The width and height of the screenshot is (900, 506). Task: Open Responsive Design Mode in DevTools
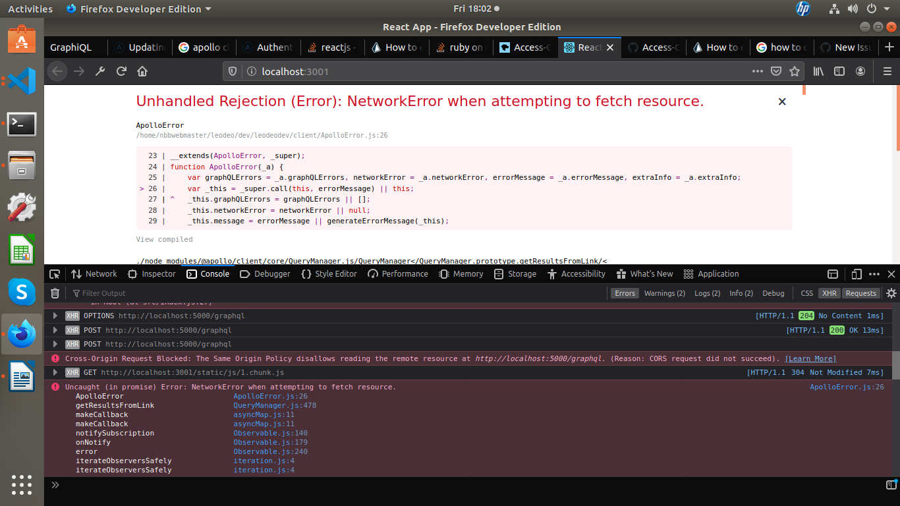tap(857, 273)
